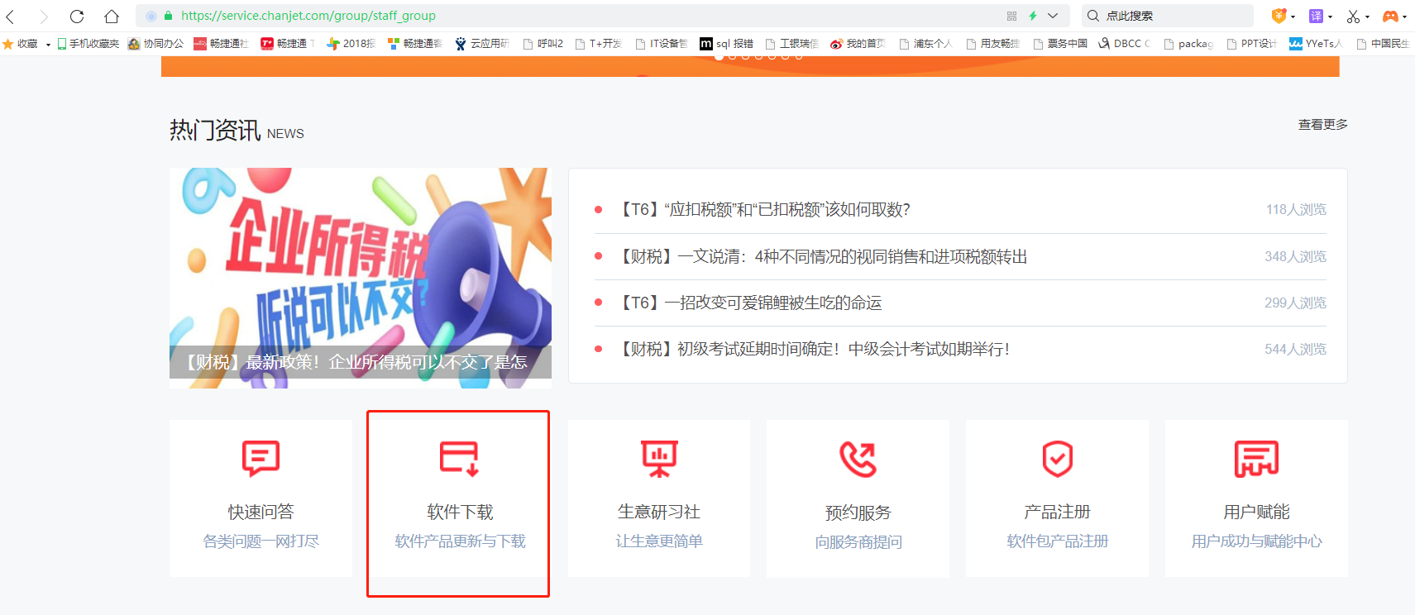Open news 【T6】一招改变可爱锦鲤被生吃的命运
This screenshot has width=1415, height=615.
point(751,303)
